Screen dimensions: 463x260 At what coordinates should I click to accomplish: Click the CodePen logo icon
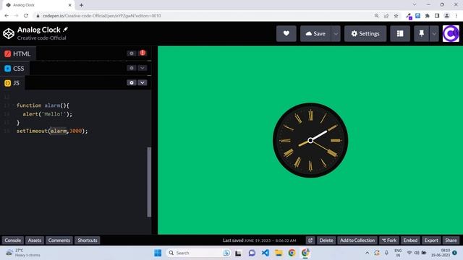click(x=9, y=34)
